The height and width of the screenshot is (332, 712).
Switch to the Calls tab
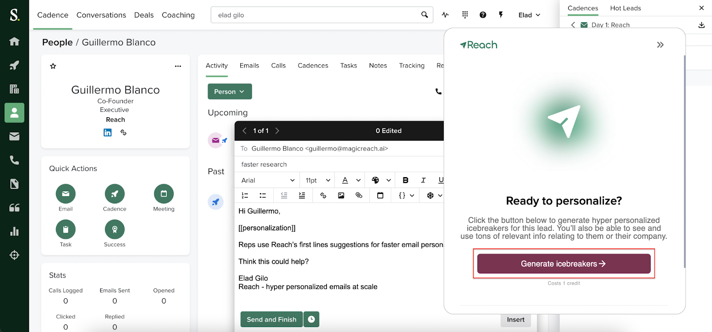[279, 66]
